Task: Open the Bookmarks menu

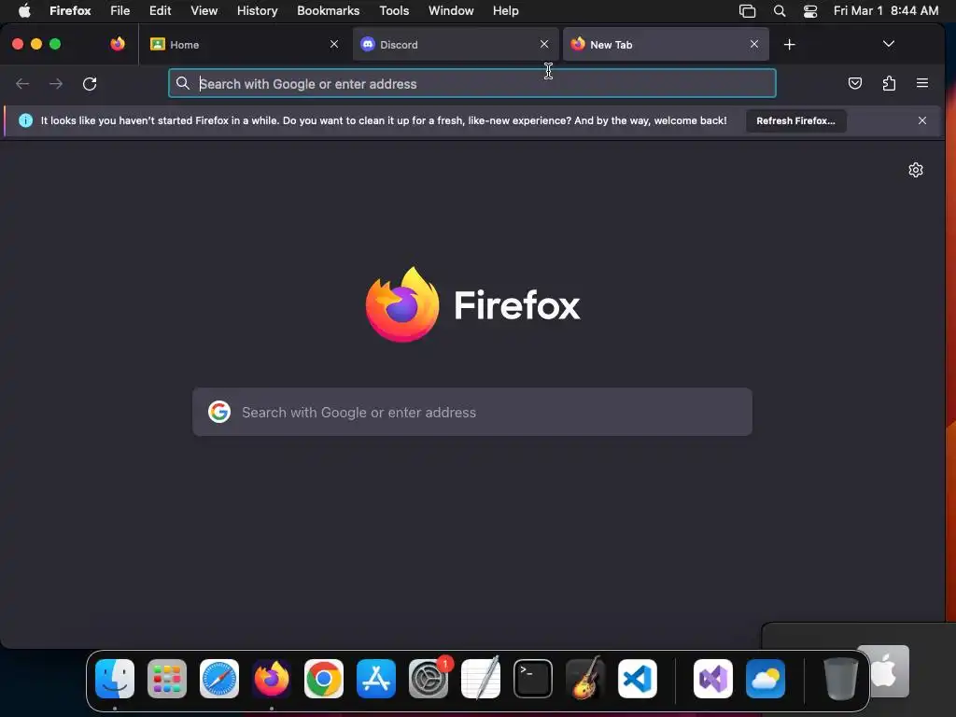Action: (x=328, y=10)
